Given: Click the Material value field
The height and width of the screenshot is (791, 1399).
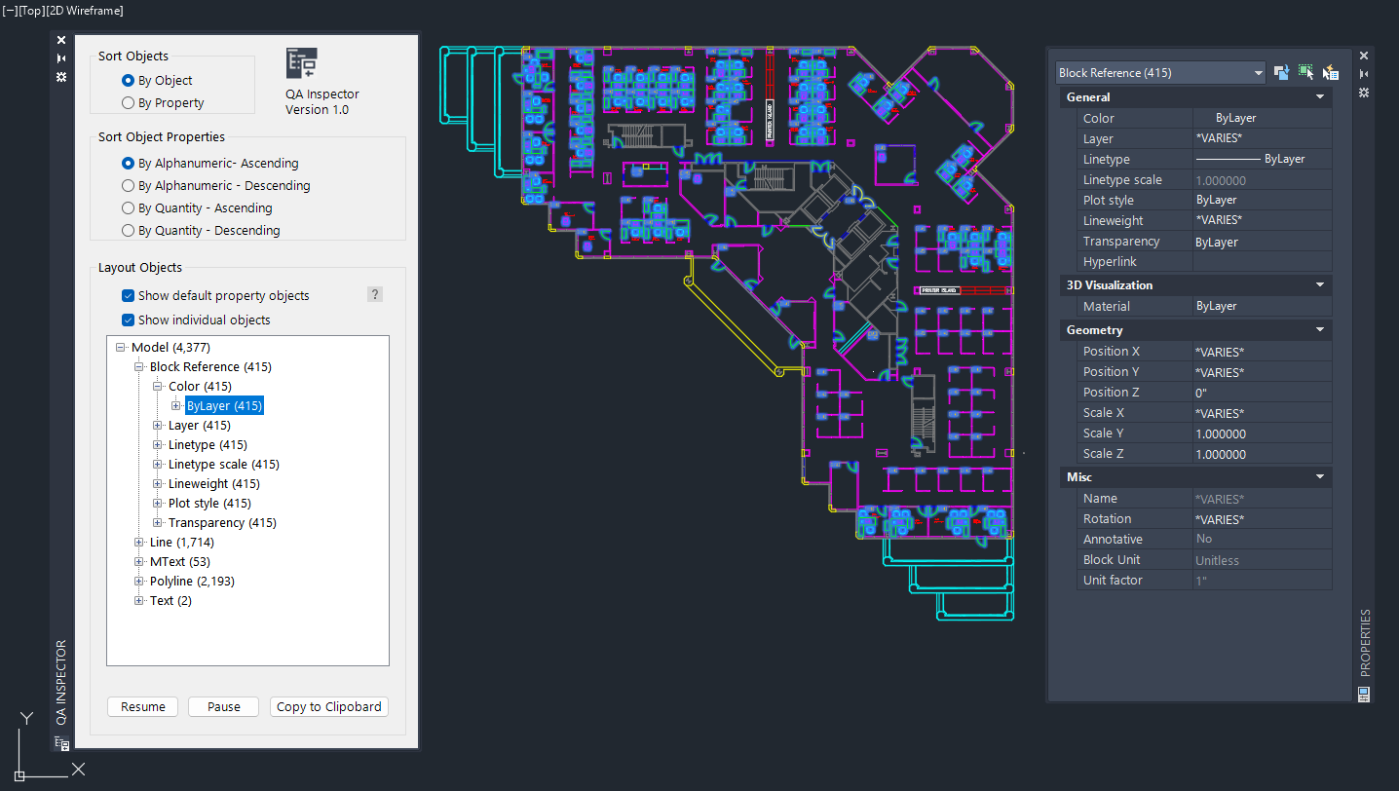Looking at the screenshot, I should coord(1263,307).
